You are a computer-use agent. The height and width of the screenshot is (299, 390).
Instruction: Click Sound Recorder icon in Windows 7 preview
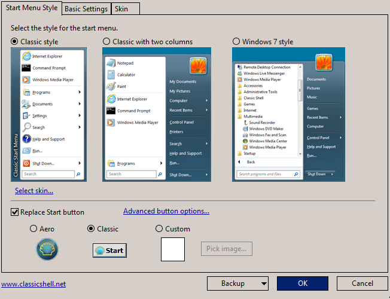click(x=245, y=123)
